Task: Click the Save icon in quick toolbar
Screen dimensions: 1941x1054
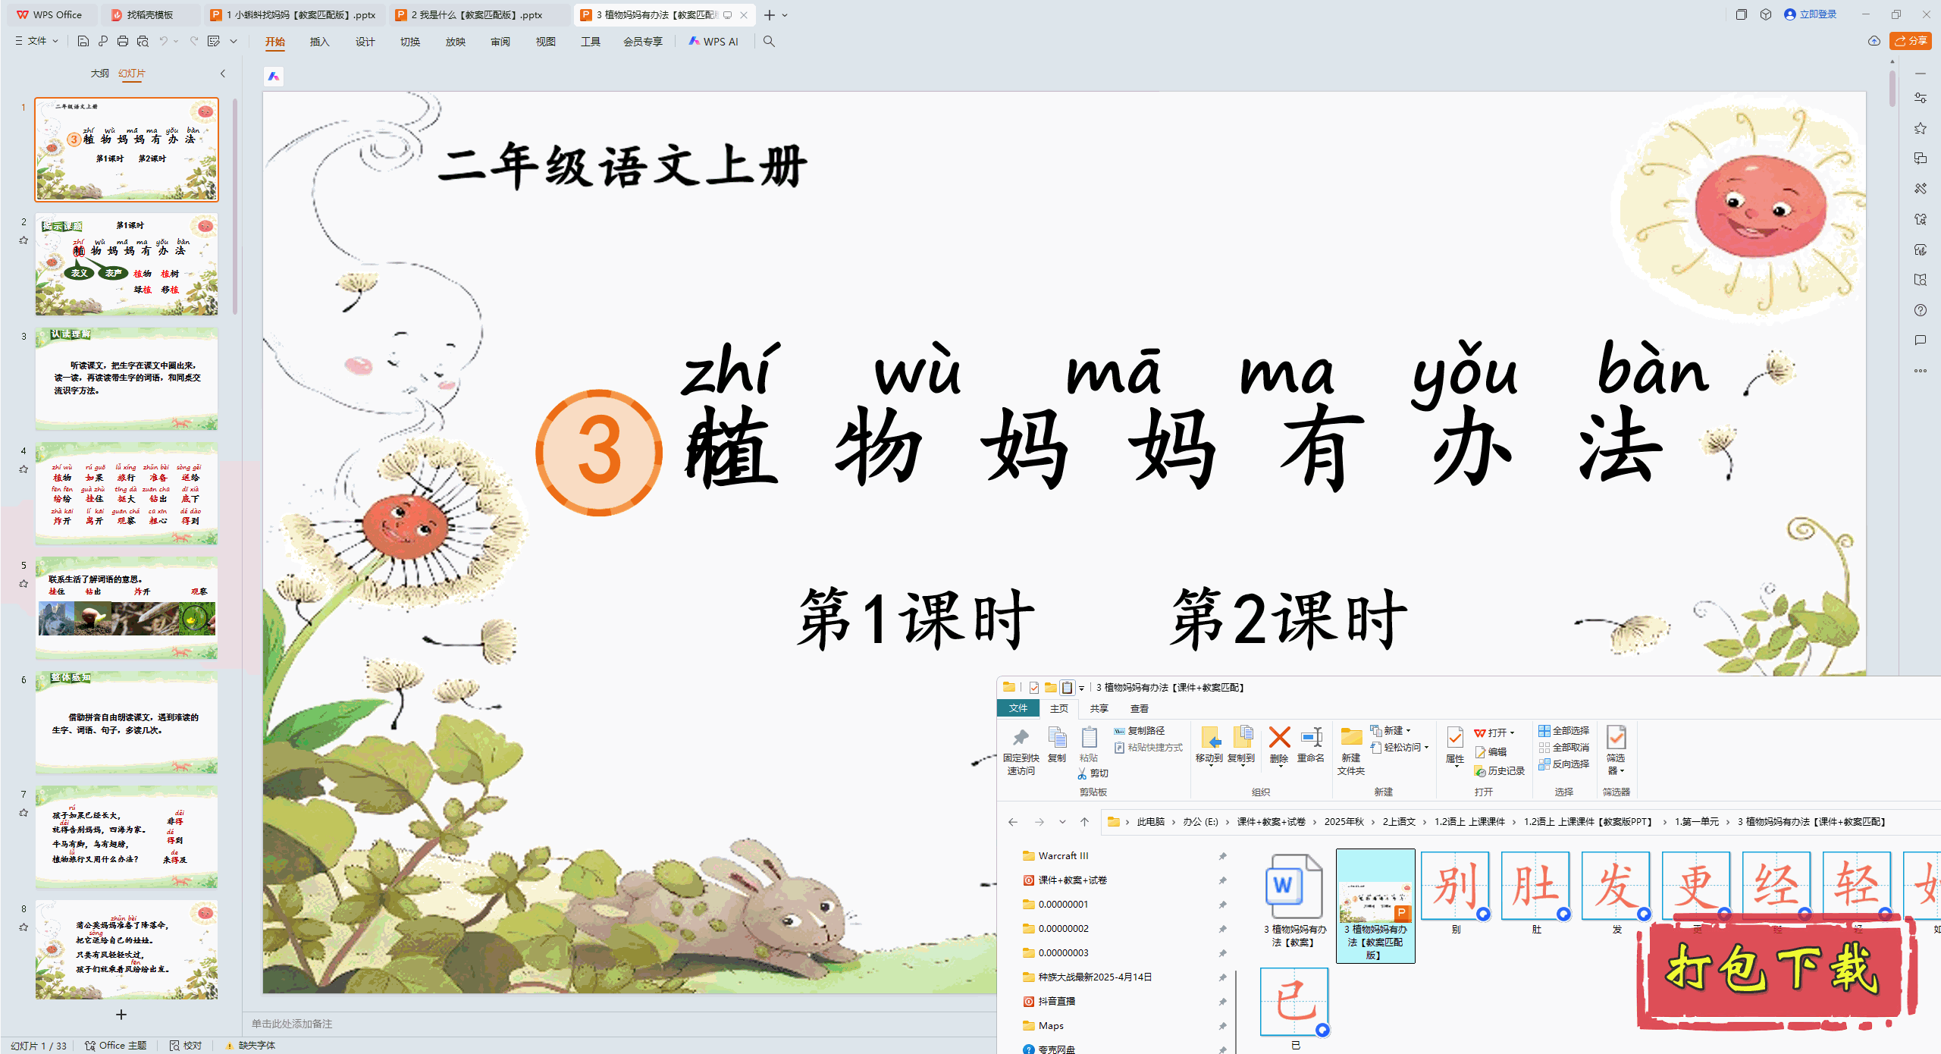Action: (x=83, y=41)
